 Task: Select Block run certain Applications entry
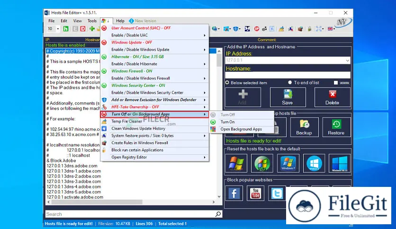(x=154, y=150)
